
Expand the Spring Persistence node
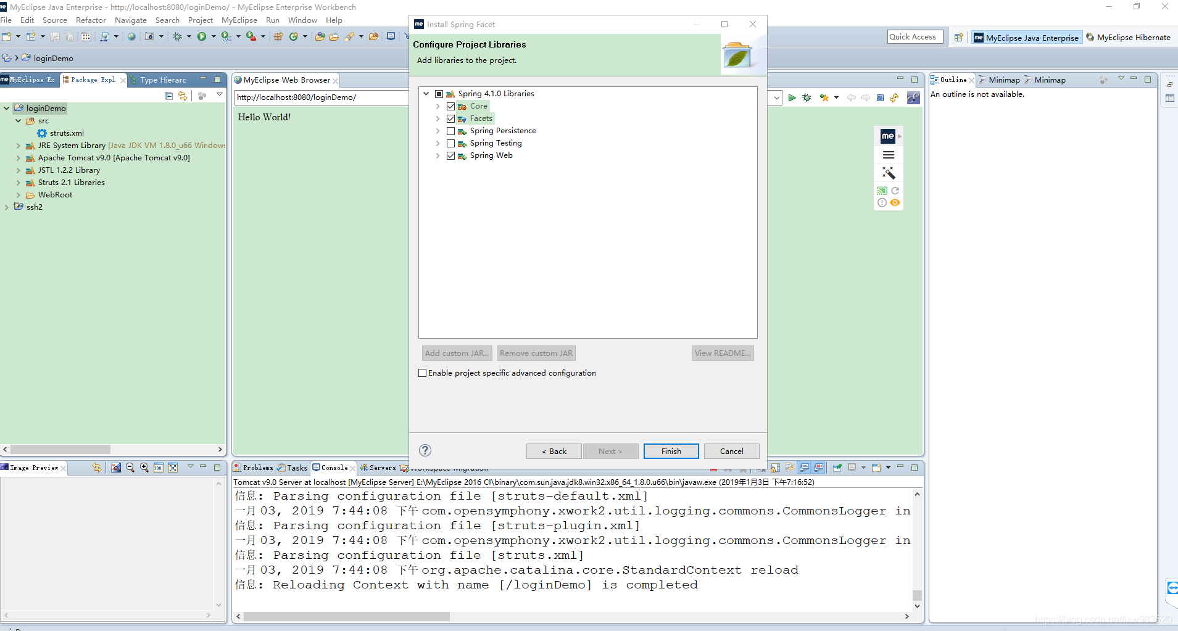point(438,131)
